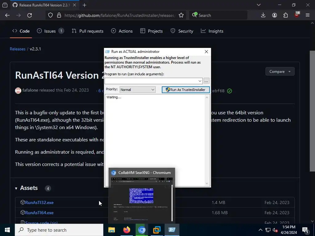
Task: Open the Firefox View icon
Action: pyautogui.click(x=5, y=5)
